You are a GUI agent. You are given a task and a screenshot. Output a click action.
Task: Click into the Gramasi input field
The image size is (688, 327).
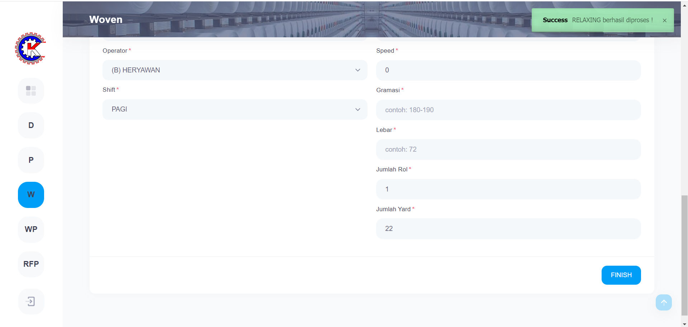click(x=508, y=110)
